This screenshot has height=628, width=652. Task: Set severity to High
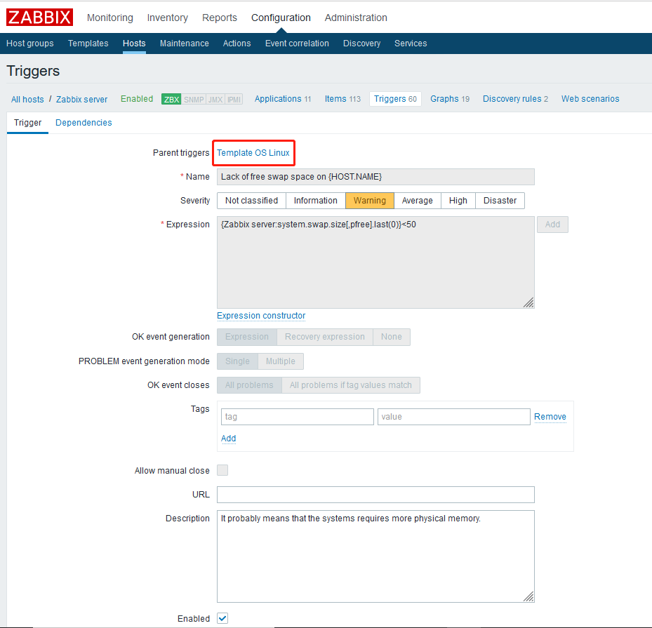pos(458,201)
